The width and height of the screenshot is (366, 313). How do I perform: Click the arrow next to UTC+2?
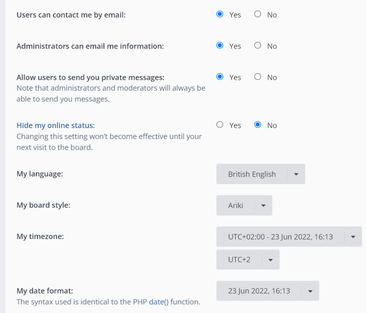271,260
